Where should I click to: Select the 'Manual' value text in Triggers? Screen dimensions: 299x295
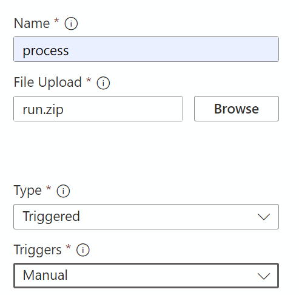[x=45, y=275]
